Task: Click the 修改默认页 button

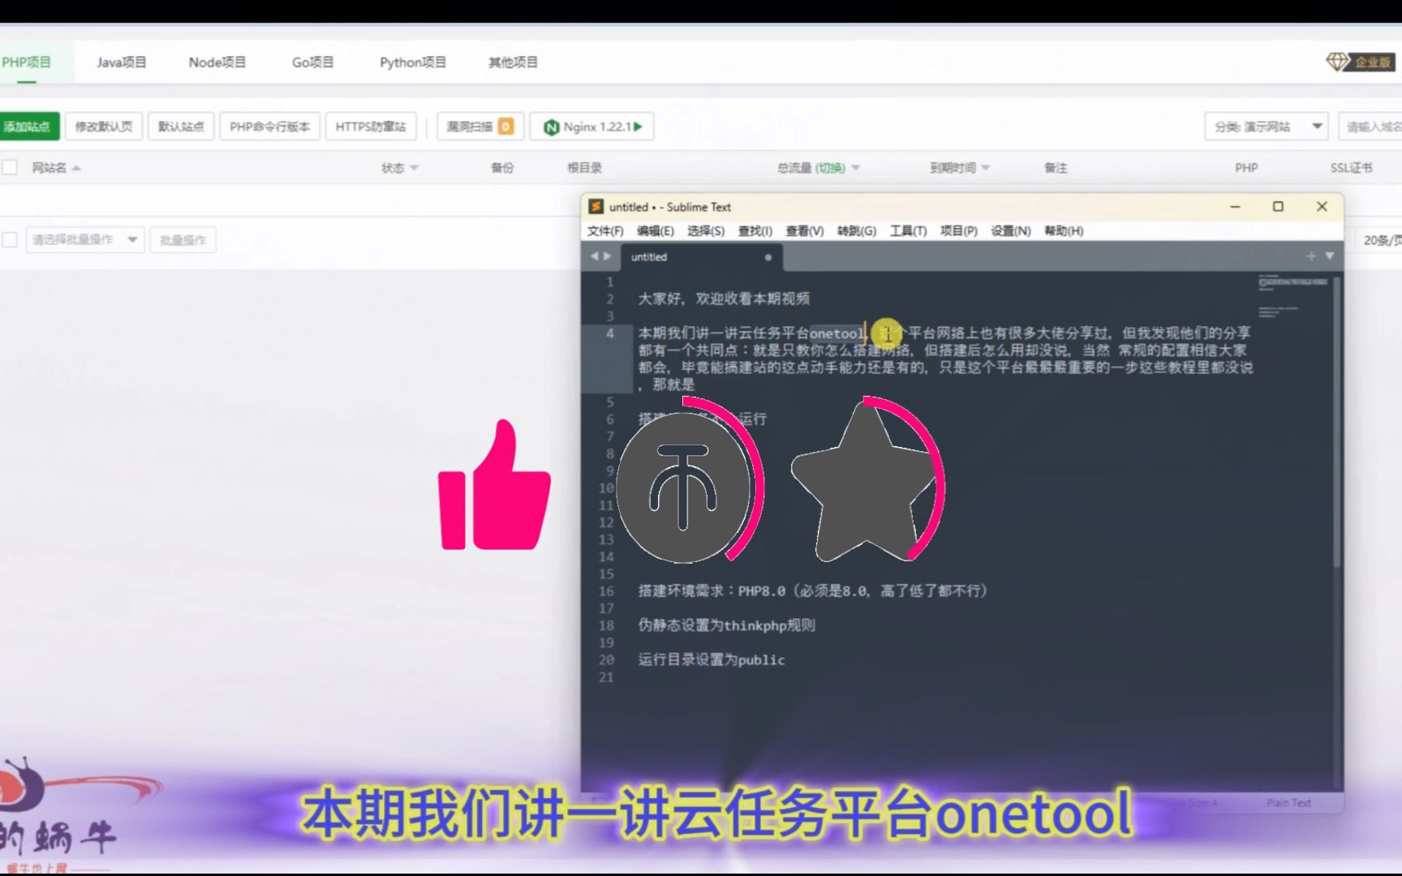Action: click(x=104, y=127)
